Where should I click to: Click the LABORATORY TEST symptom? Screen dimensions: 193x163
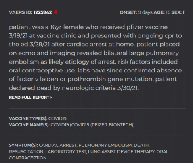[66, 152]
